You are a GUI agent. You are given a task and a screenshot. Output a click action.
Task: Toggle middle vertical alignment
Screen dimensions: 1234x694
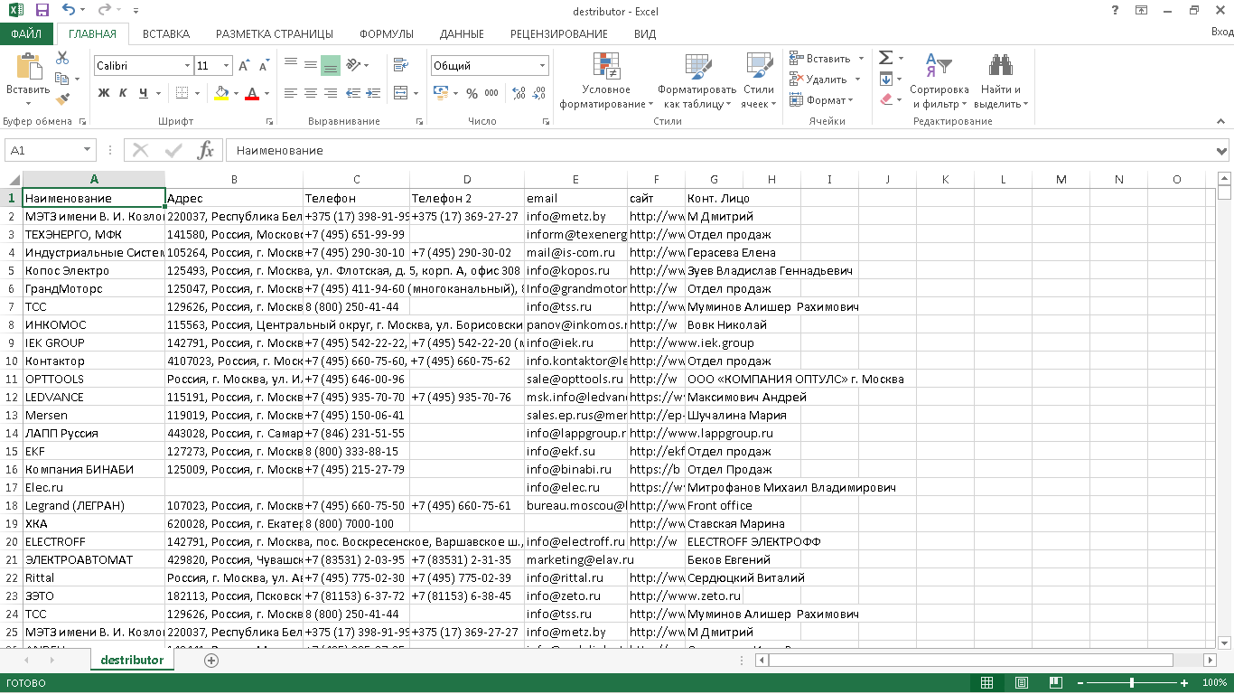click(x=310, y=64)
